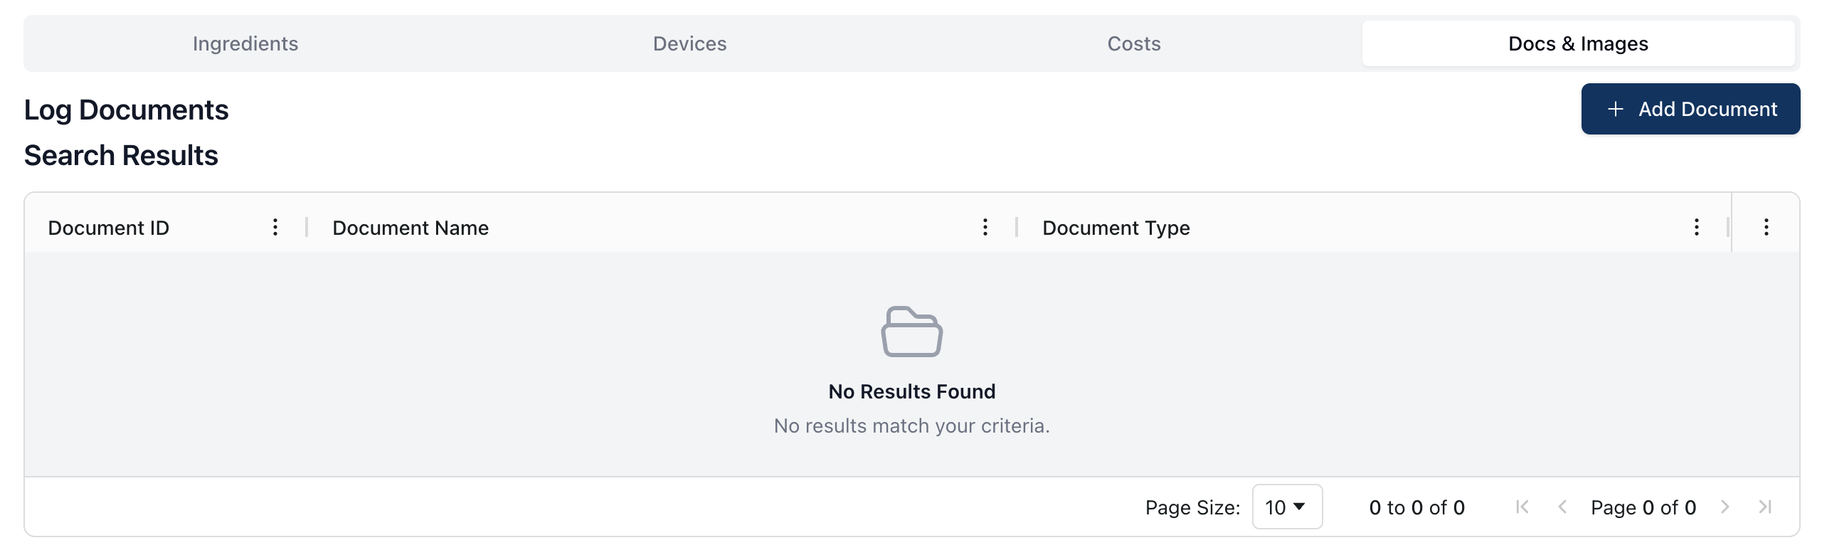Click the resize handle after Document ID column

tap(307, 228)
